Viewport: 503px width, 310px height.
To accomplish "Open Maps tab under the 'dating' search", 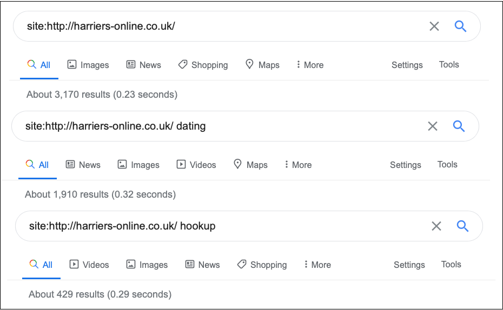I will 250,165.
